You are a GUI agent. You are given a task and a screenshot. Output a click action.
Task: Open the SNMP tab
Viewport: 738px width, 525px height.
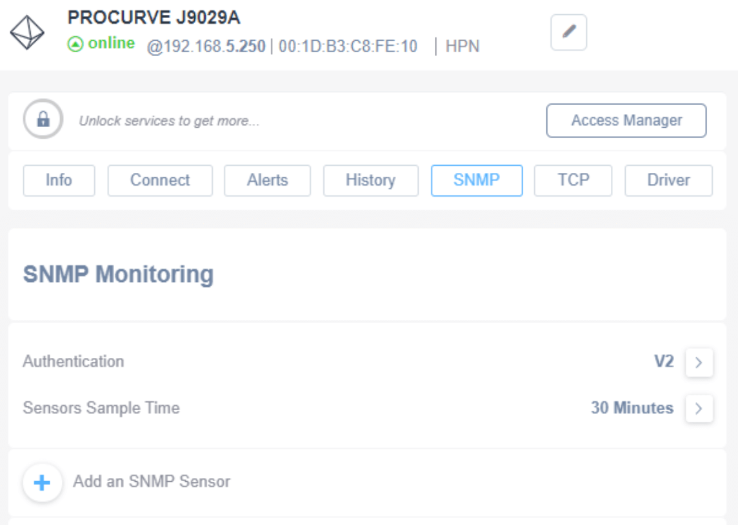pos(477,181)
